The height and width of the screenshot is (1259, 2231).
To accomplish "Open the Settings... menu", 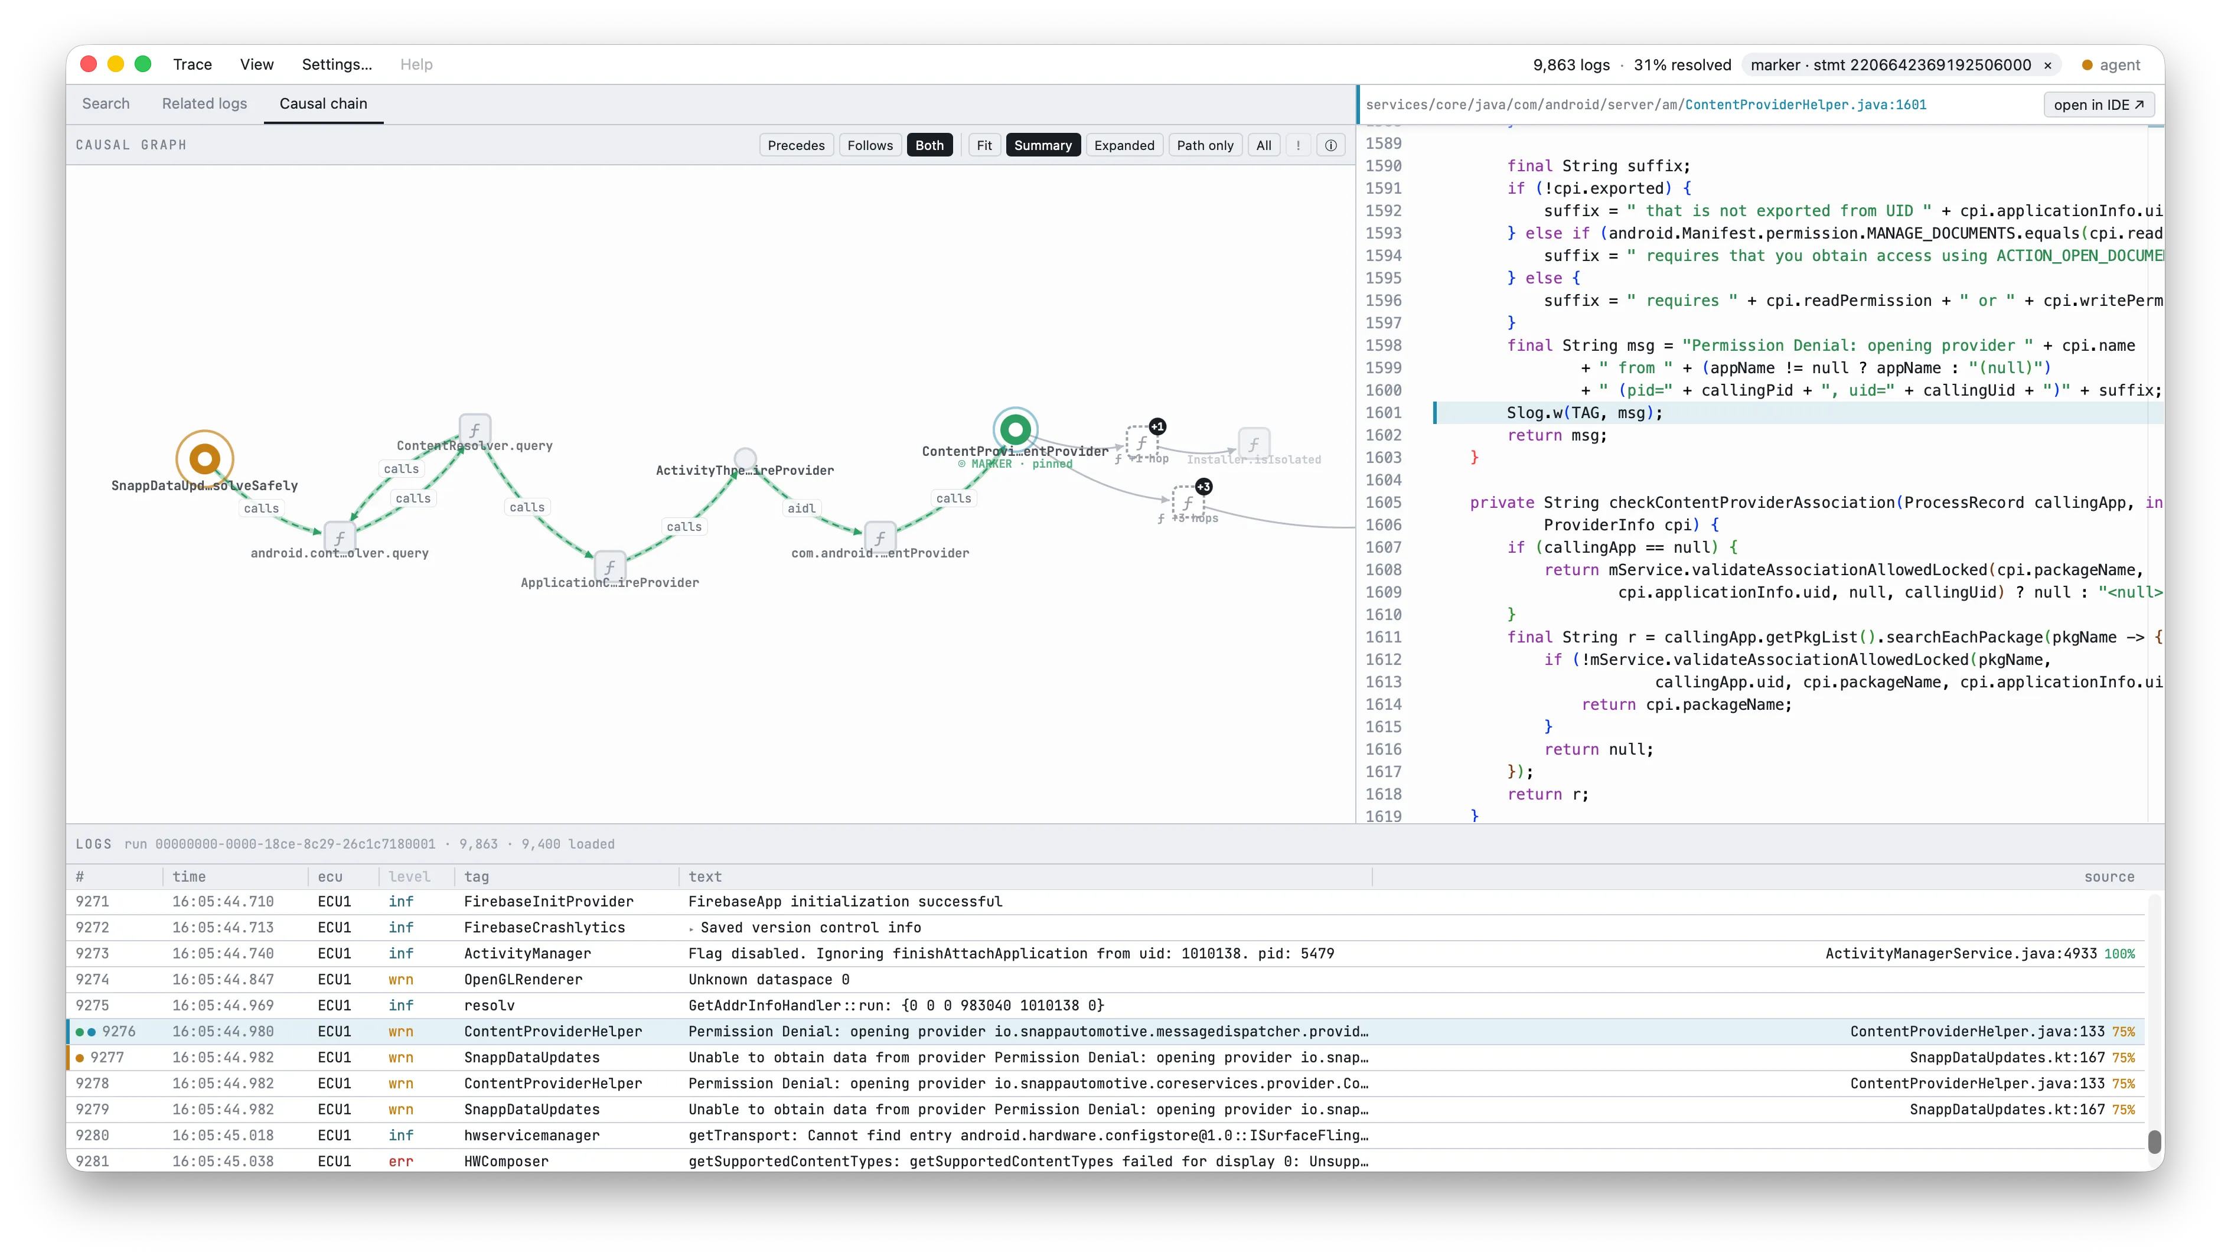I will [337, 64].
